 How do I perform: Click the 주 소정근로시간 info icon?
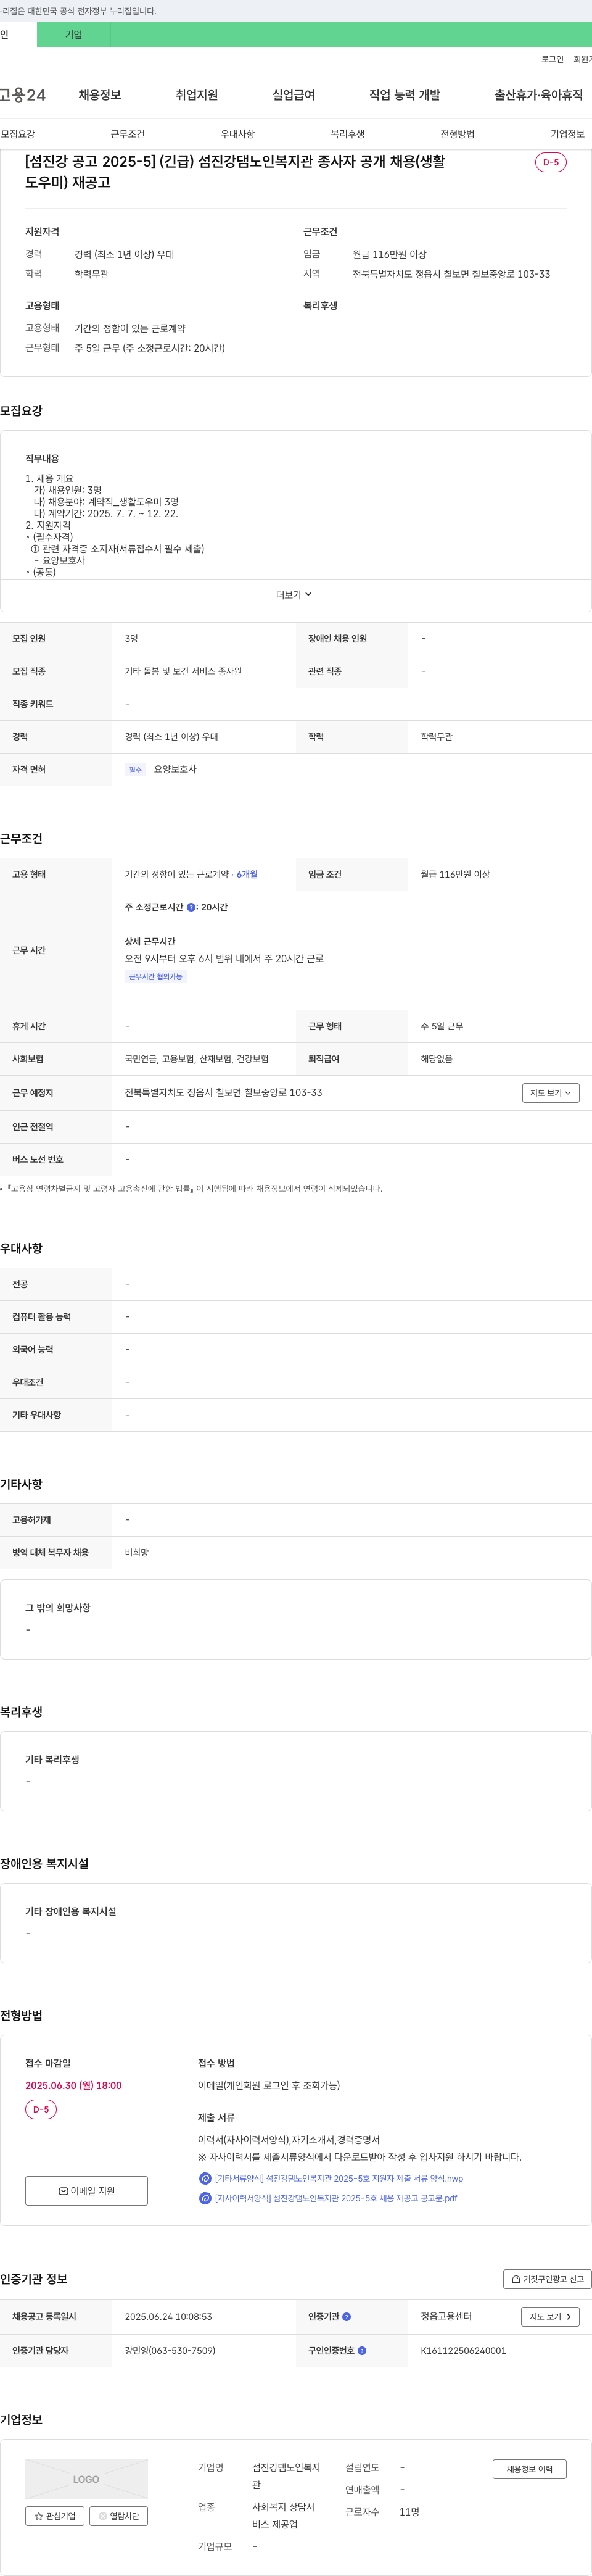point(191,907)
